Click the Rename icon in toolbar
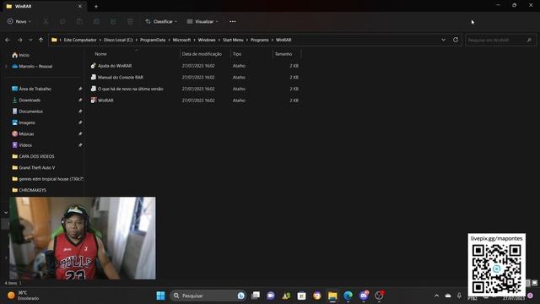Image resolution: width=540 pixels, height=304 pixels. (x=96, y=21)
